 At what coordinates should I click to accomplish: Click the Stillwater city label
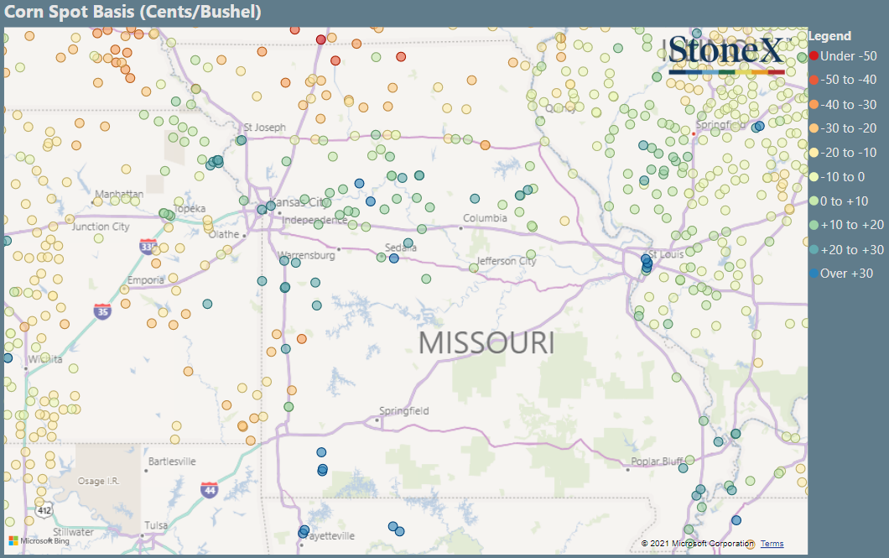pos(73,532)
